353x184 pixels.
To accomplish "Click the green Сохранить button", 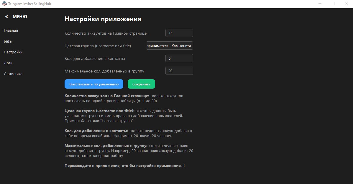I will coord(141,84).
